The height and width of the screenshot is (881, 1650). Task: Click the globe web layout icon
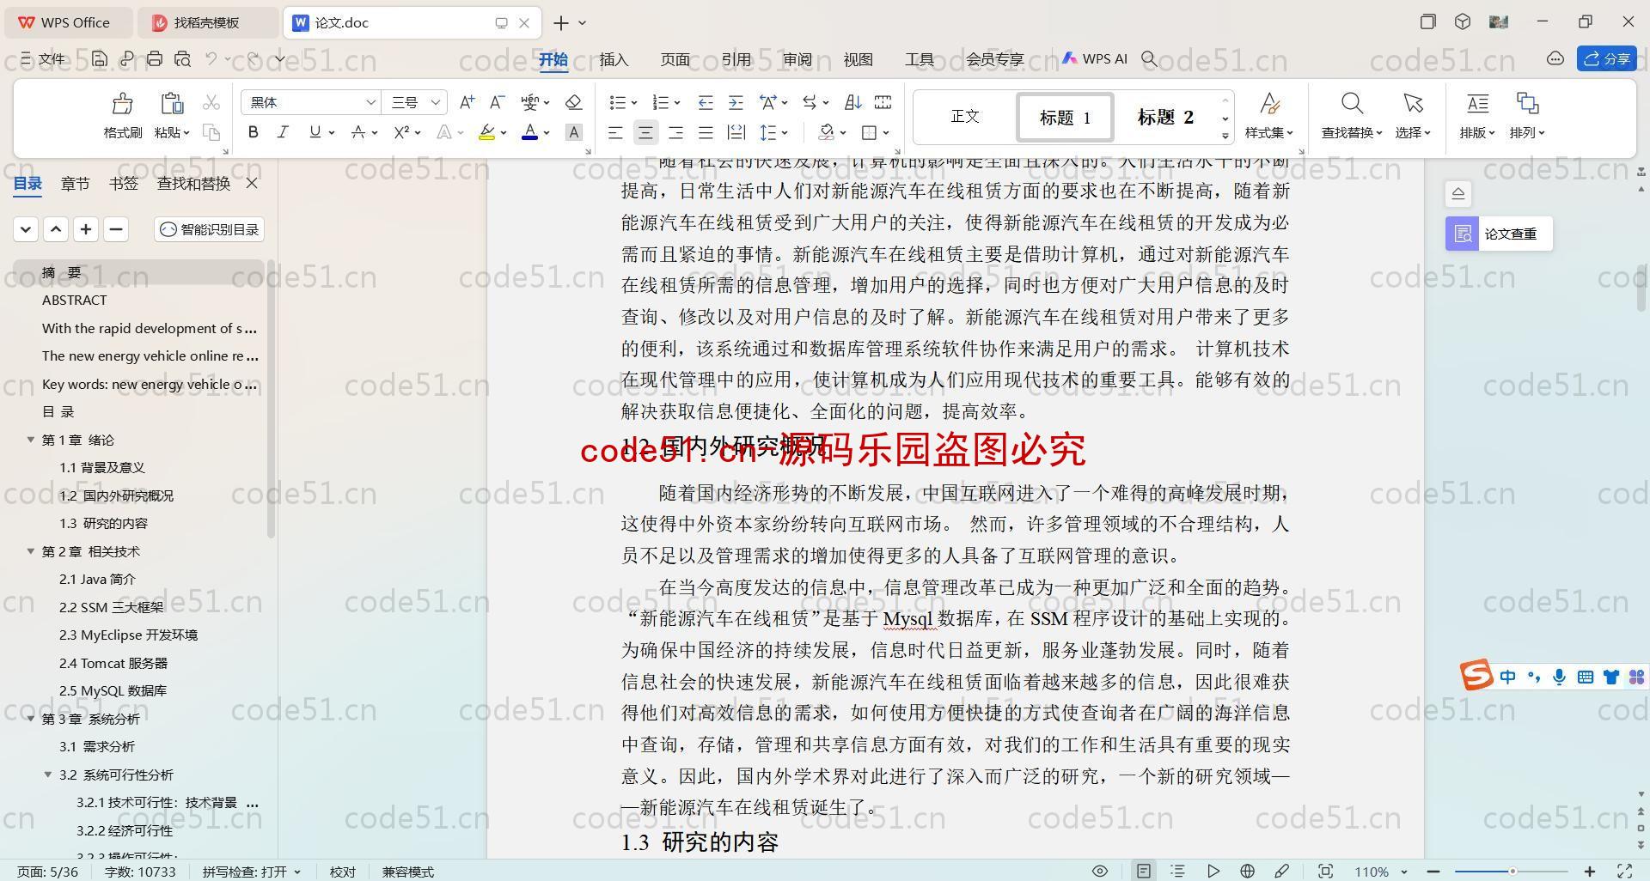coord(1247,871)
